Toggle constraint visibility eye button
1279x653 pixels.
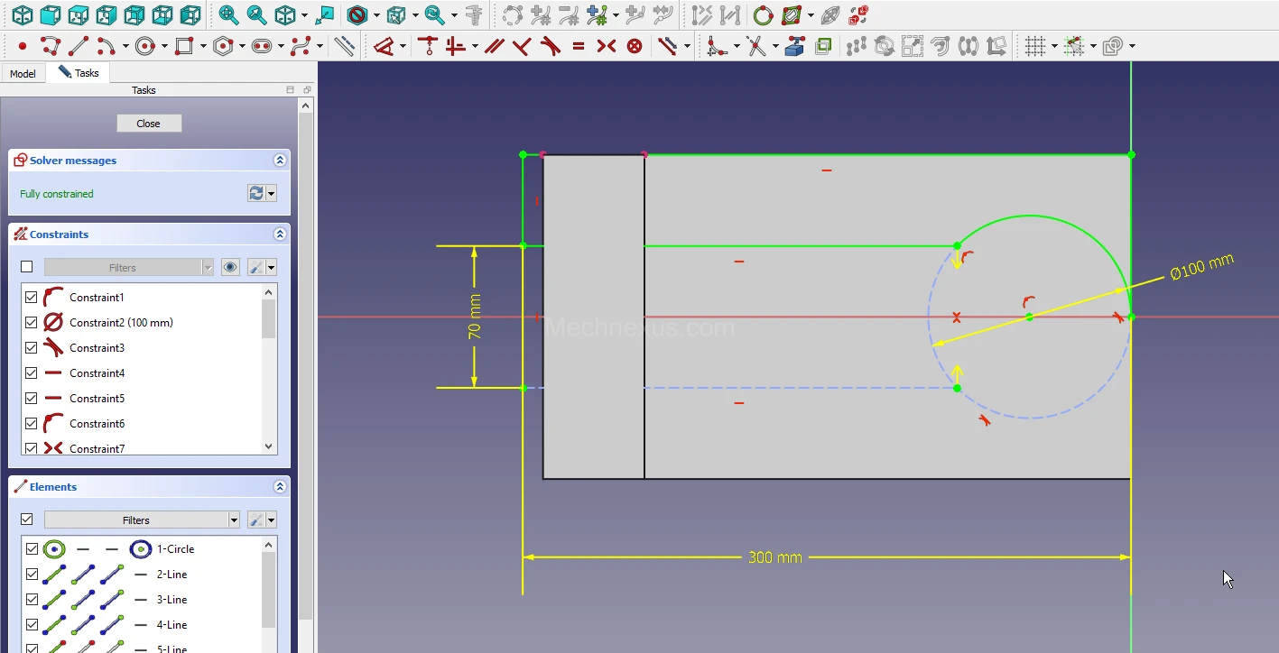click(230, 267)
